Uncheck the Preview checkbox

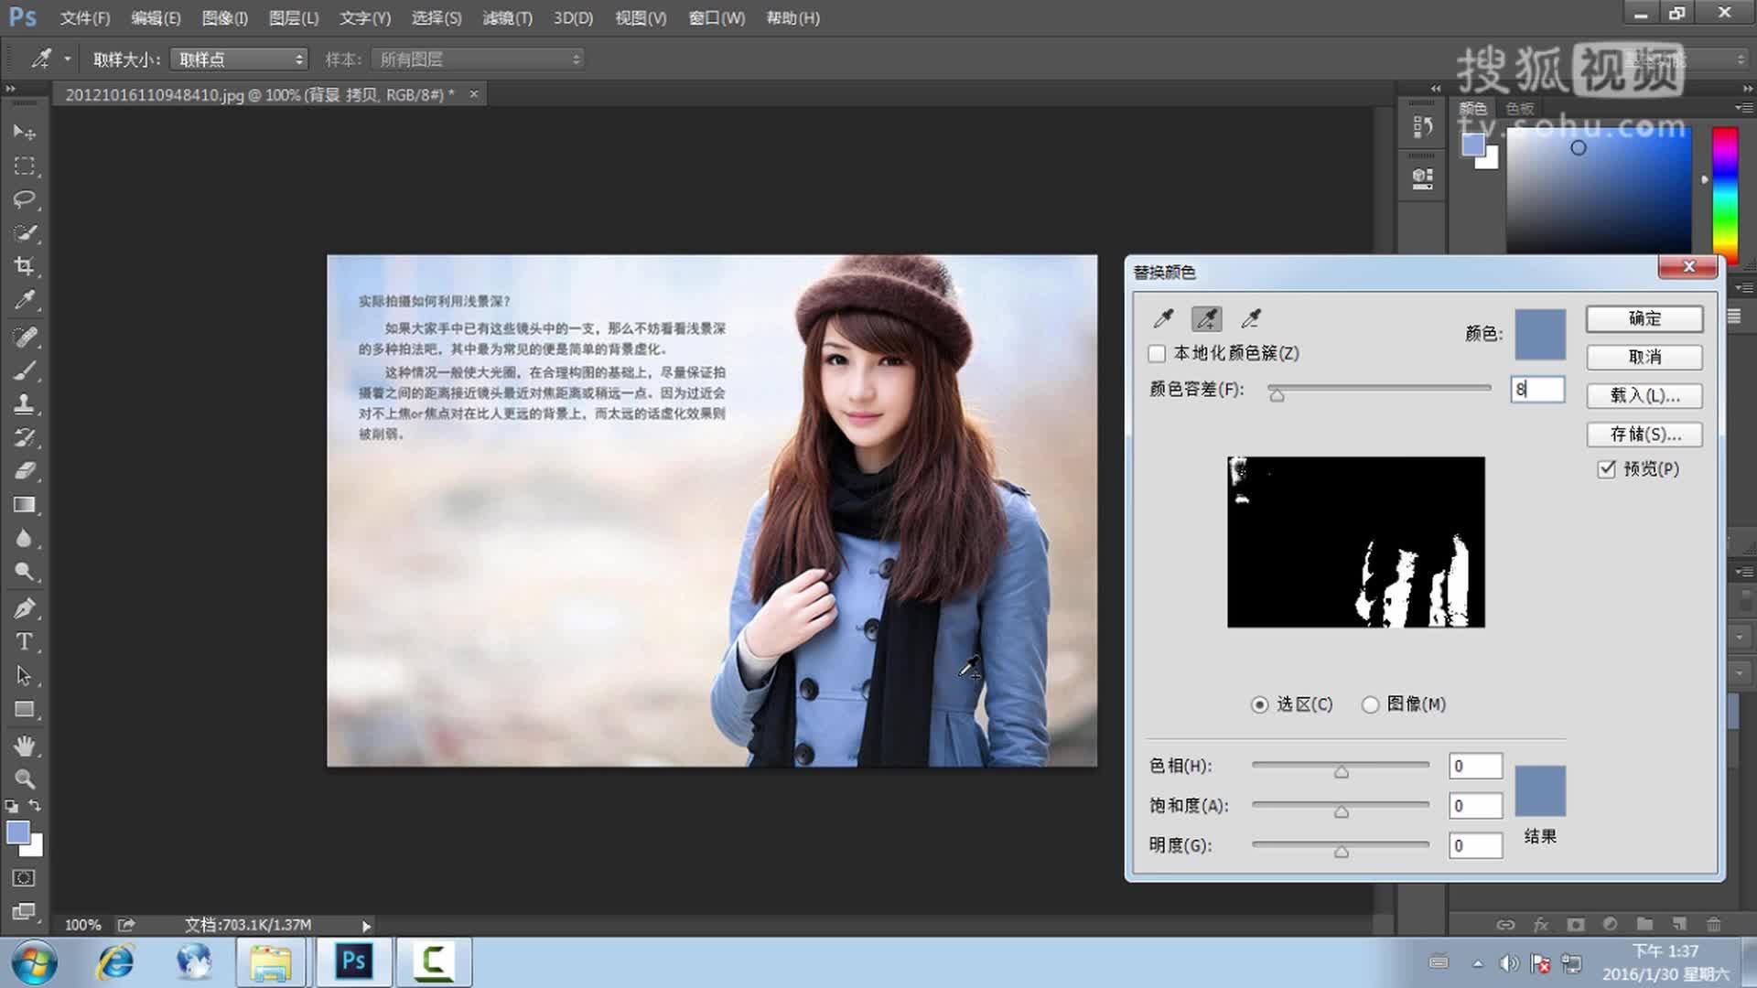(1607, 469)
